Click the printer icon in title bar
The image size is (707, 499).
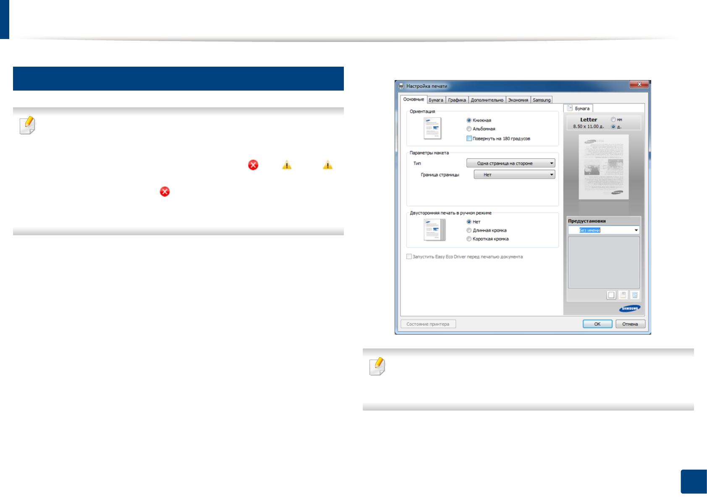click(x=401, y=86)
